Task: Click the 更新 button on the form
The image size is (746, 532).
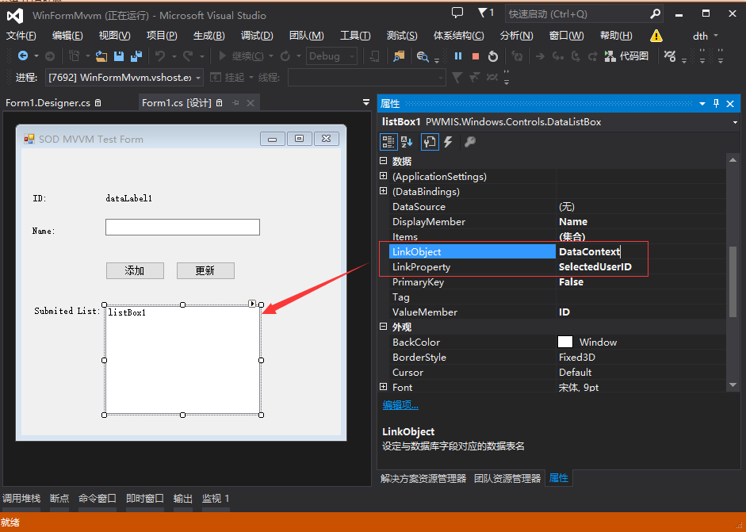Action: 205,271
